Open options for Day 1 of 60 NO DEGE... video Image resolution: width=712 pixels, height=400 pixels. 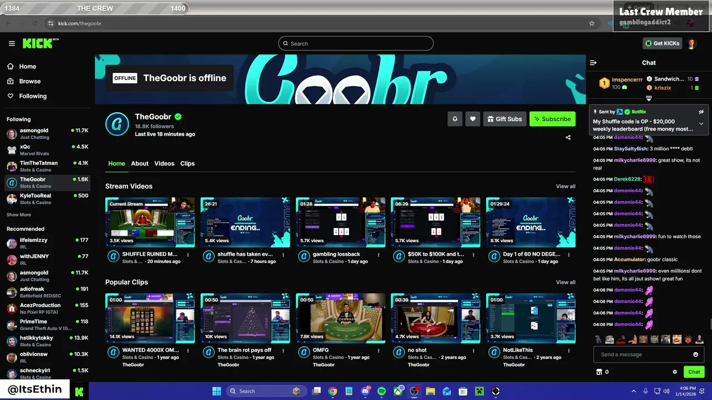pyautogui.click(x=569, y=255)
